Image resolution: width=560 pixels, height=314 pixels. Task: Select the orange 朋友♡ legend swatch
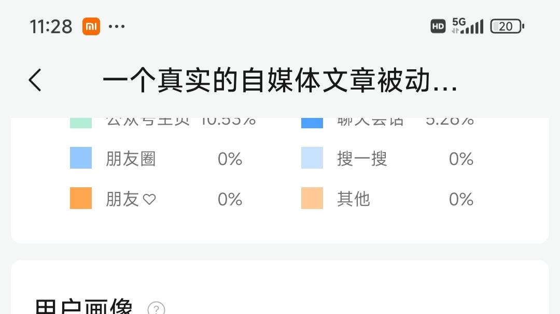[x=80, y=198]
